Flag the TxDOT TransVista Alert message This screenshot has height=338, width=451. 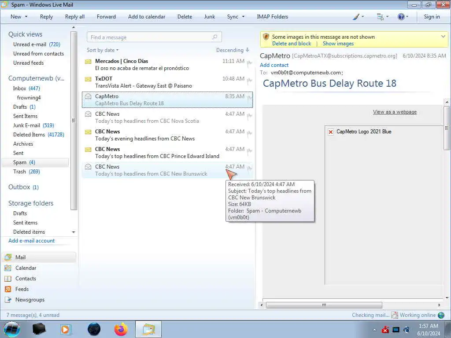[x=249, y=81]
